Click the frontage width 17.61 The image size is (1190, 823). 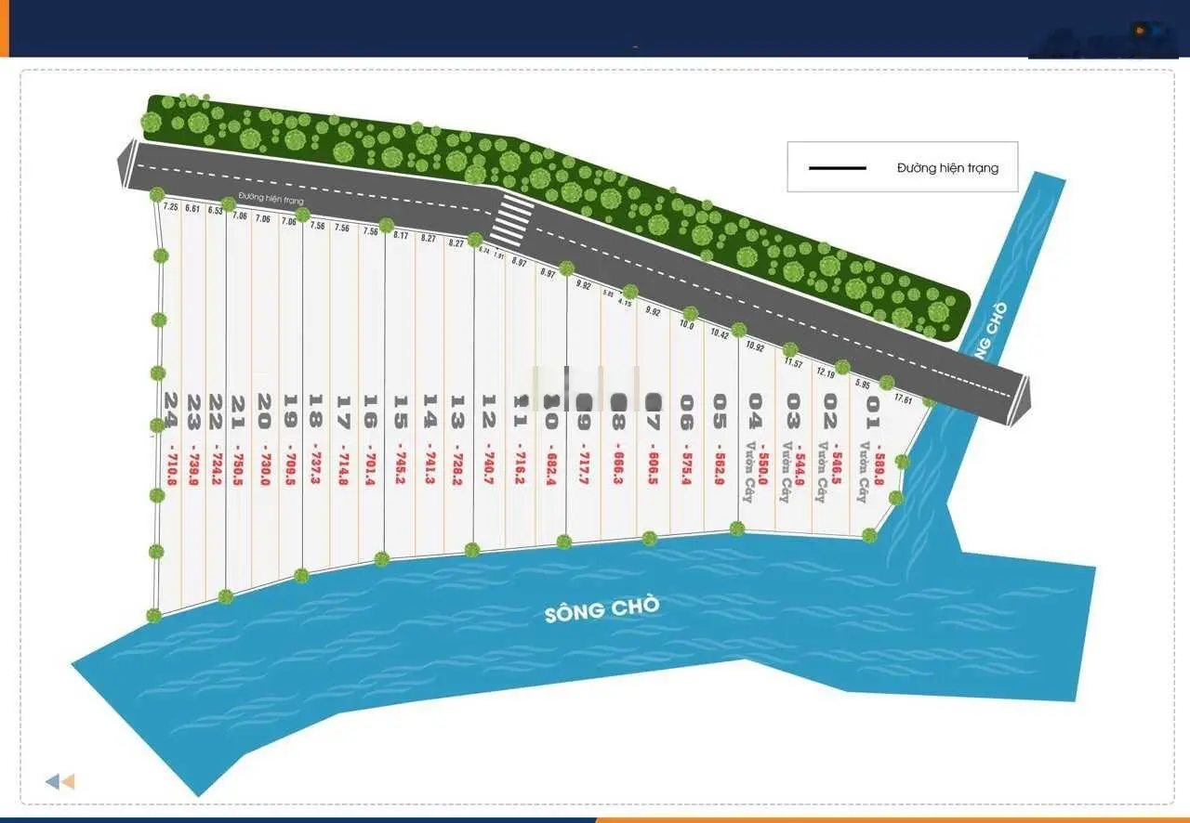pos(903,398)
